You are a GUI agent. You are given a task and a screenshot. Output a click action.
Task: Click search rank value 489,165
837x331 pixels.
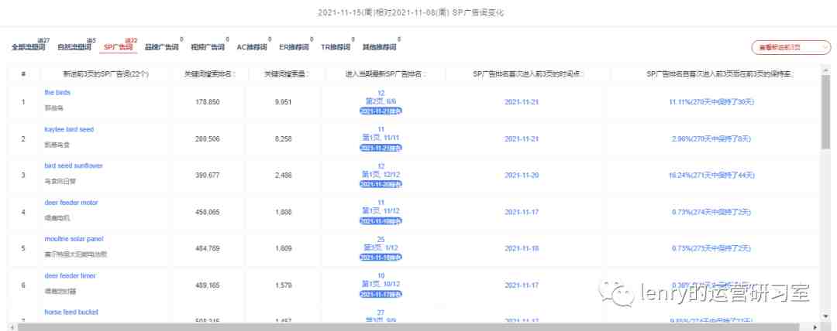208,285
